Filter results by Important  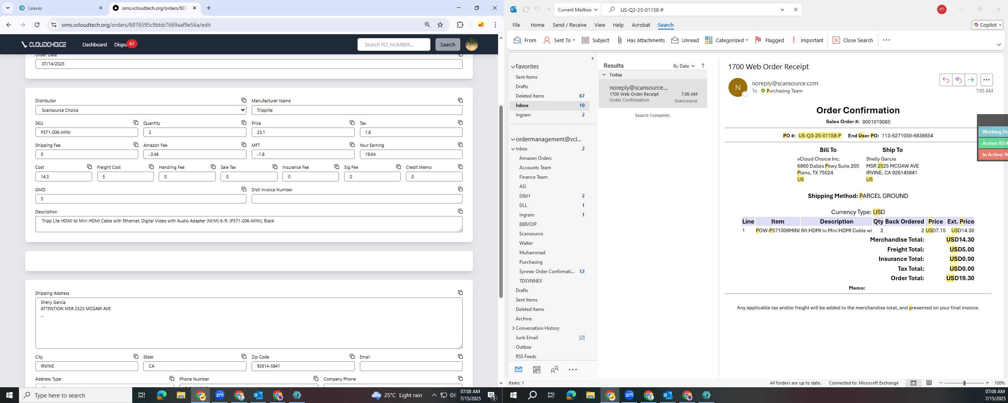click(807, 40)
